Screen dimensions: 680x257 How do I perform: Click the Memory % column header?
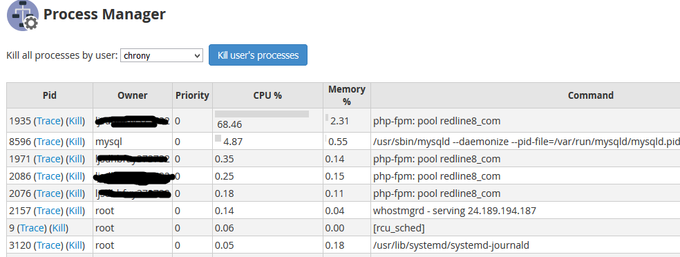[347, 95]
